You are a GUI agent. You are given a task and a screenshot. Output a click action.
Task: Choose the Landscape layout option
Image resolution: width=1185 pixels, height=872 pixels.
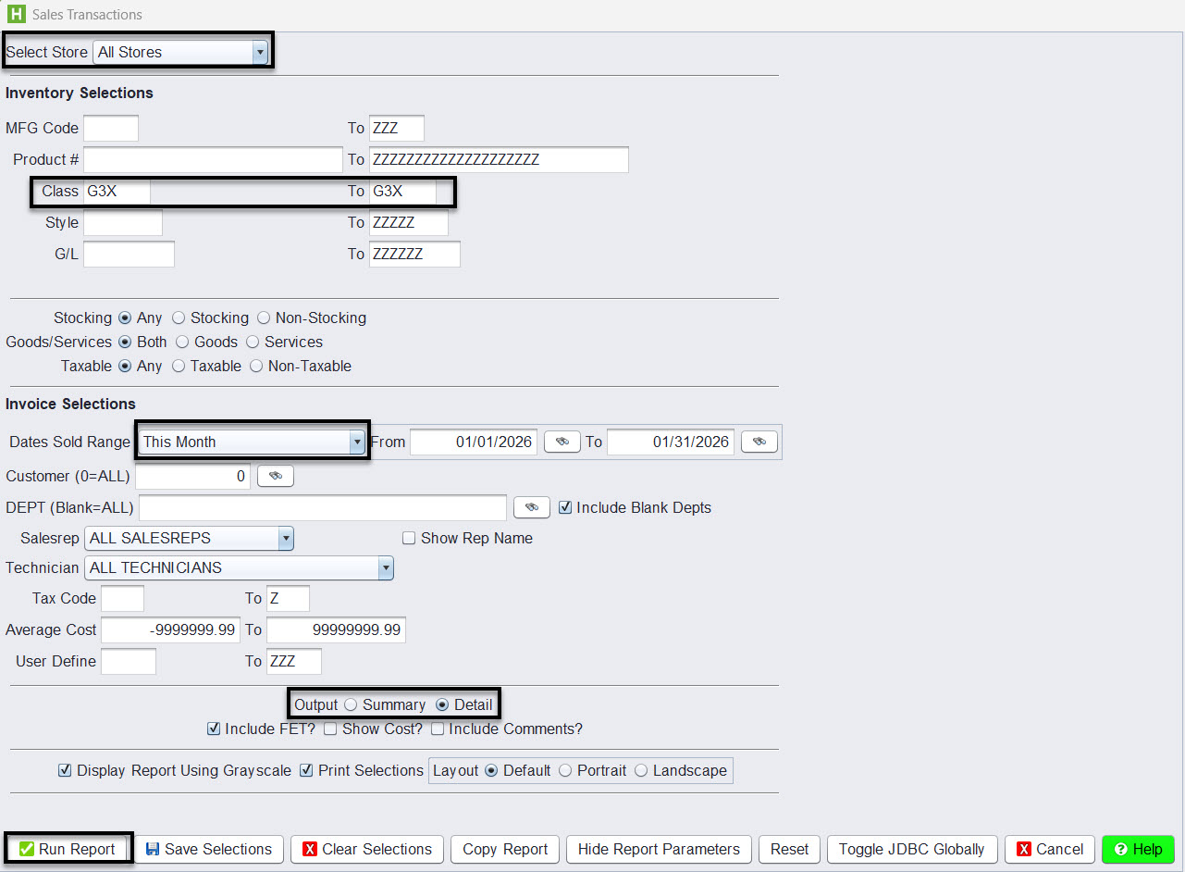point(641,771)
